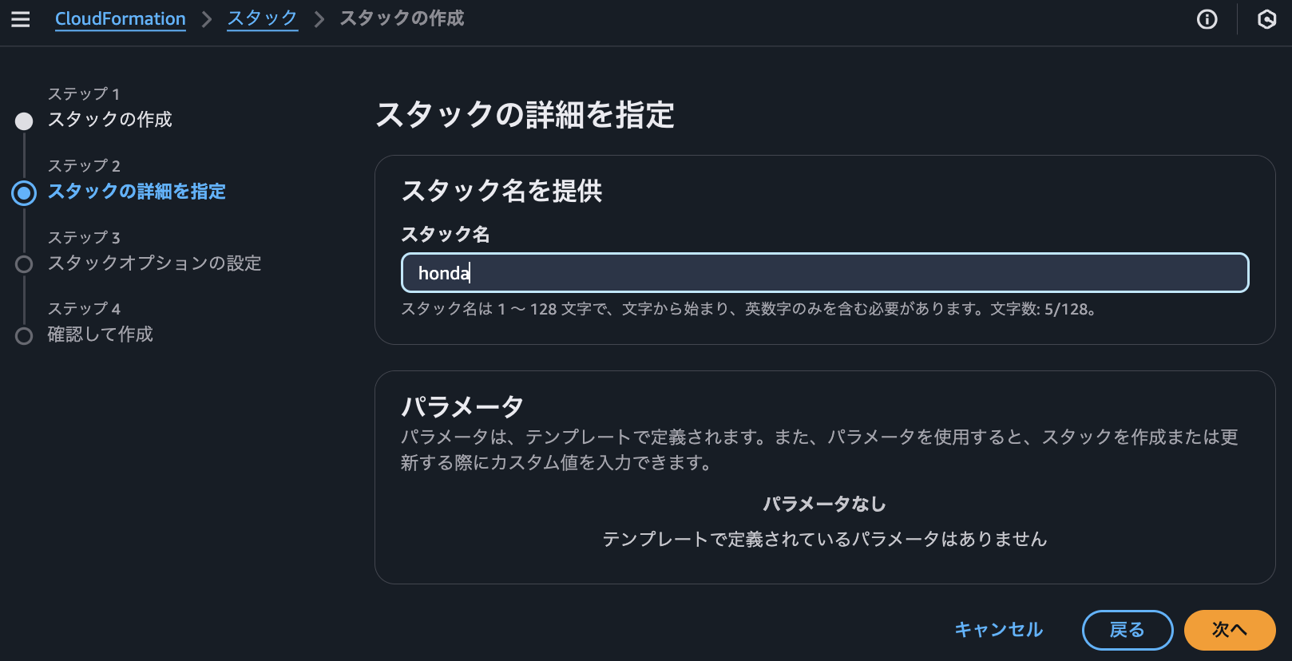The height and width of the screenshot is (661, 1292).
Task: Launch AWS CloudShell from the top bar
Action: click(1266, 19)
